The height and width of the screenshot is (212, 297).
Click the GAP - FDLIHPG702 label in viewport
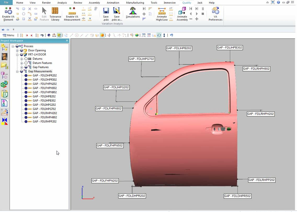pos(141,59)
